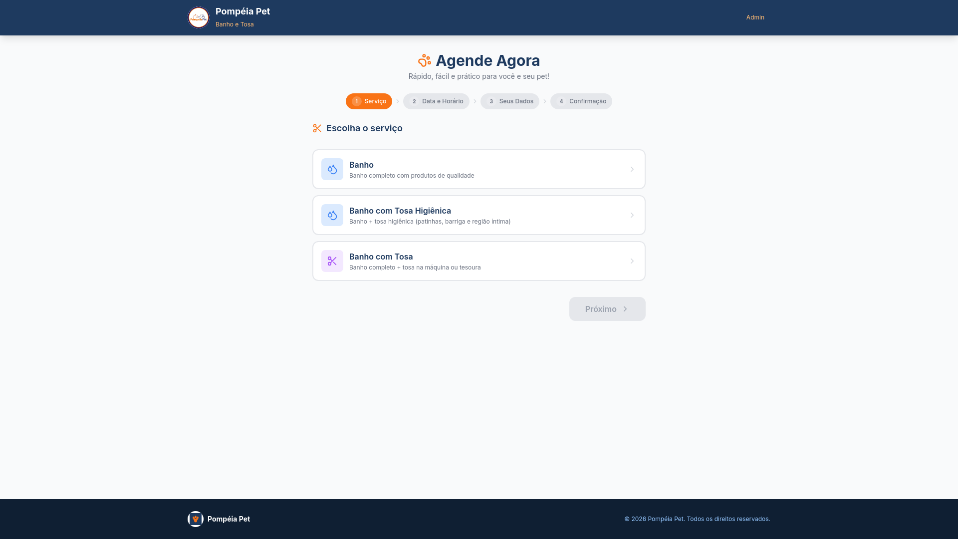Click the Próximo button

[607, 309]
